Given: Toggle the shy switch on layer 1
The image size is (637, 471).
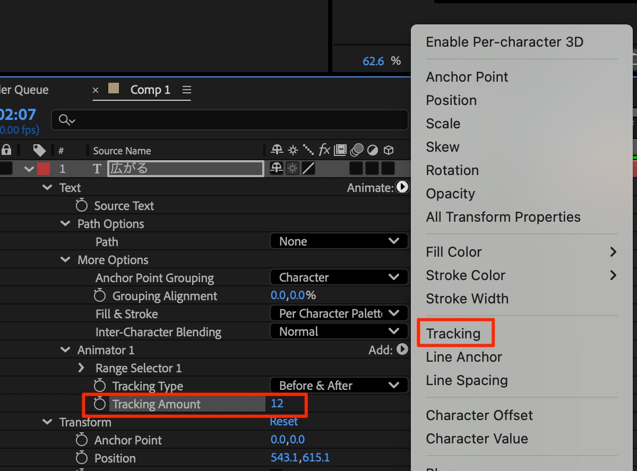Looking at the screenshot, I should click(x=276, y=169).
